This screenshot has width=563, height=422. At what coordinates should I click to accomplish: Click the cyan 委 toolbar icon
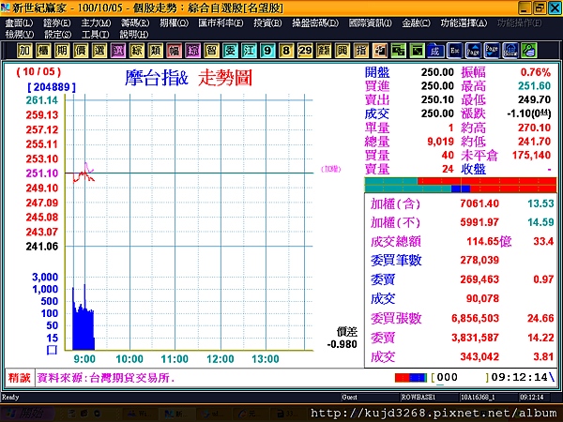pyautogui.click(x=230, y=51)
